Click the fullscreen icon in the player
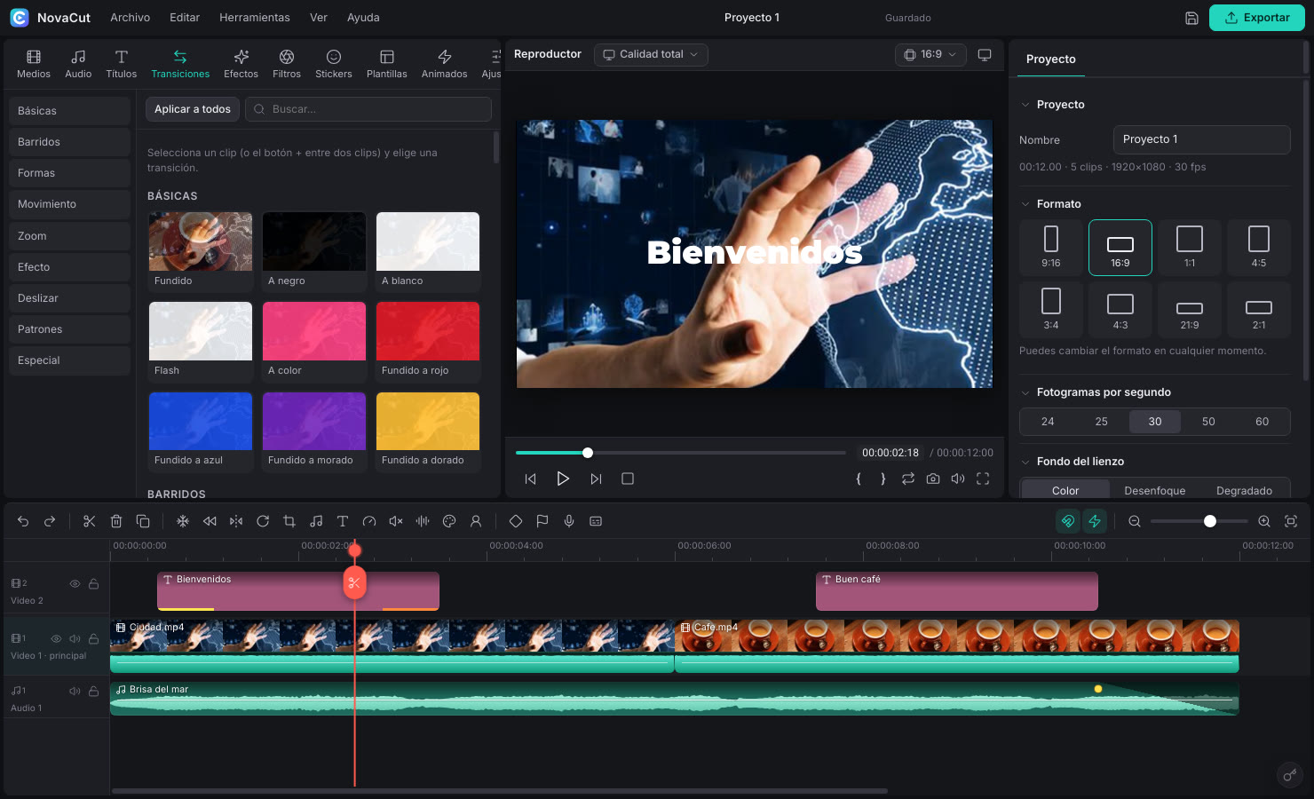This screenshot has height=799, width=1314. (x=983, y=479)
